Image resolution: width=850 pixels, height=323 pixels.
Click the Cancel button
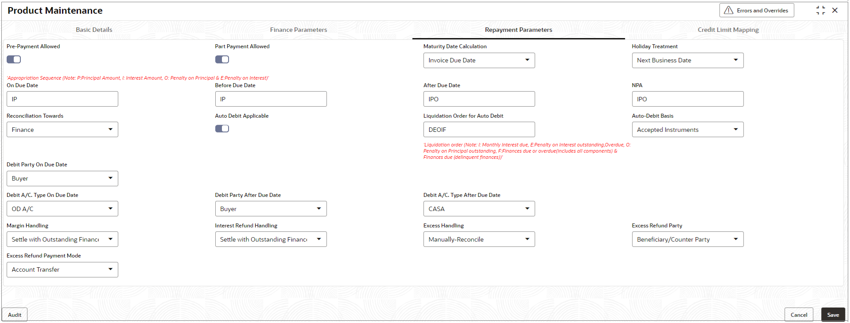pyautogui.click(x=799, y=315)
